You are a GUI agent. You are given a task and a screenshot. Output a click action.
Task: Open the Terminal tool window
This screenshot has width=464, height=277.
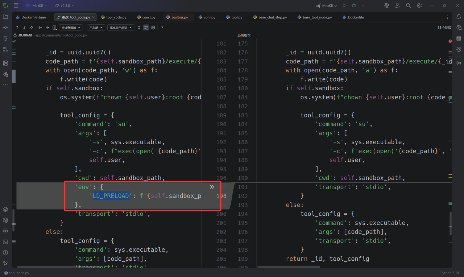click(x=5, y=242)
